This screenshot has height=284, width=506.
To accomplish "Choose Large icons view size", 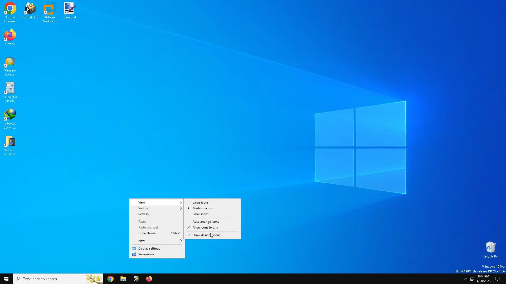I will [x=200, y=202].
